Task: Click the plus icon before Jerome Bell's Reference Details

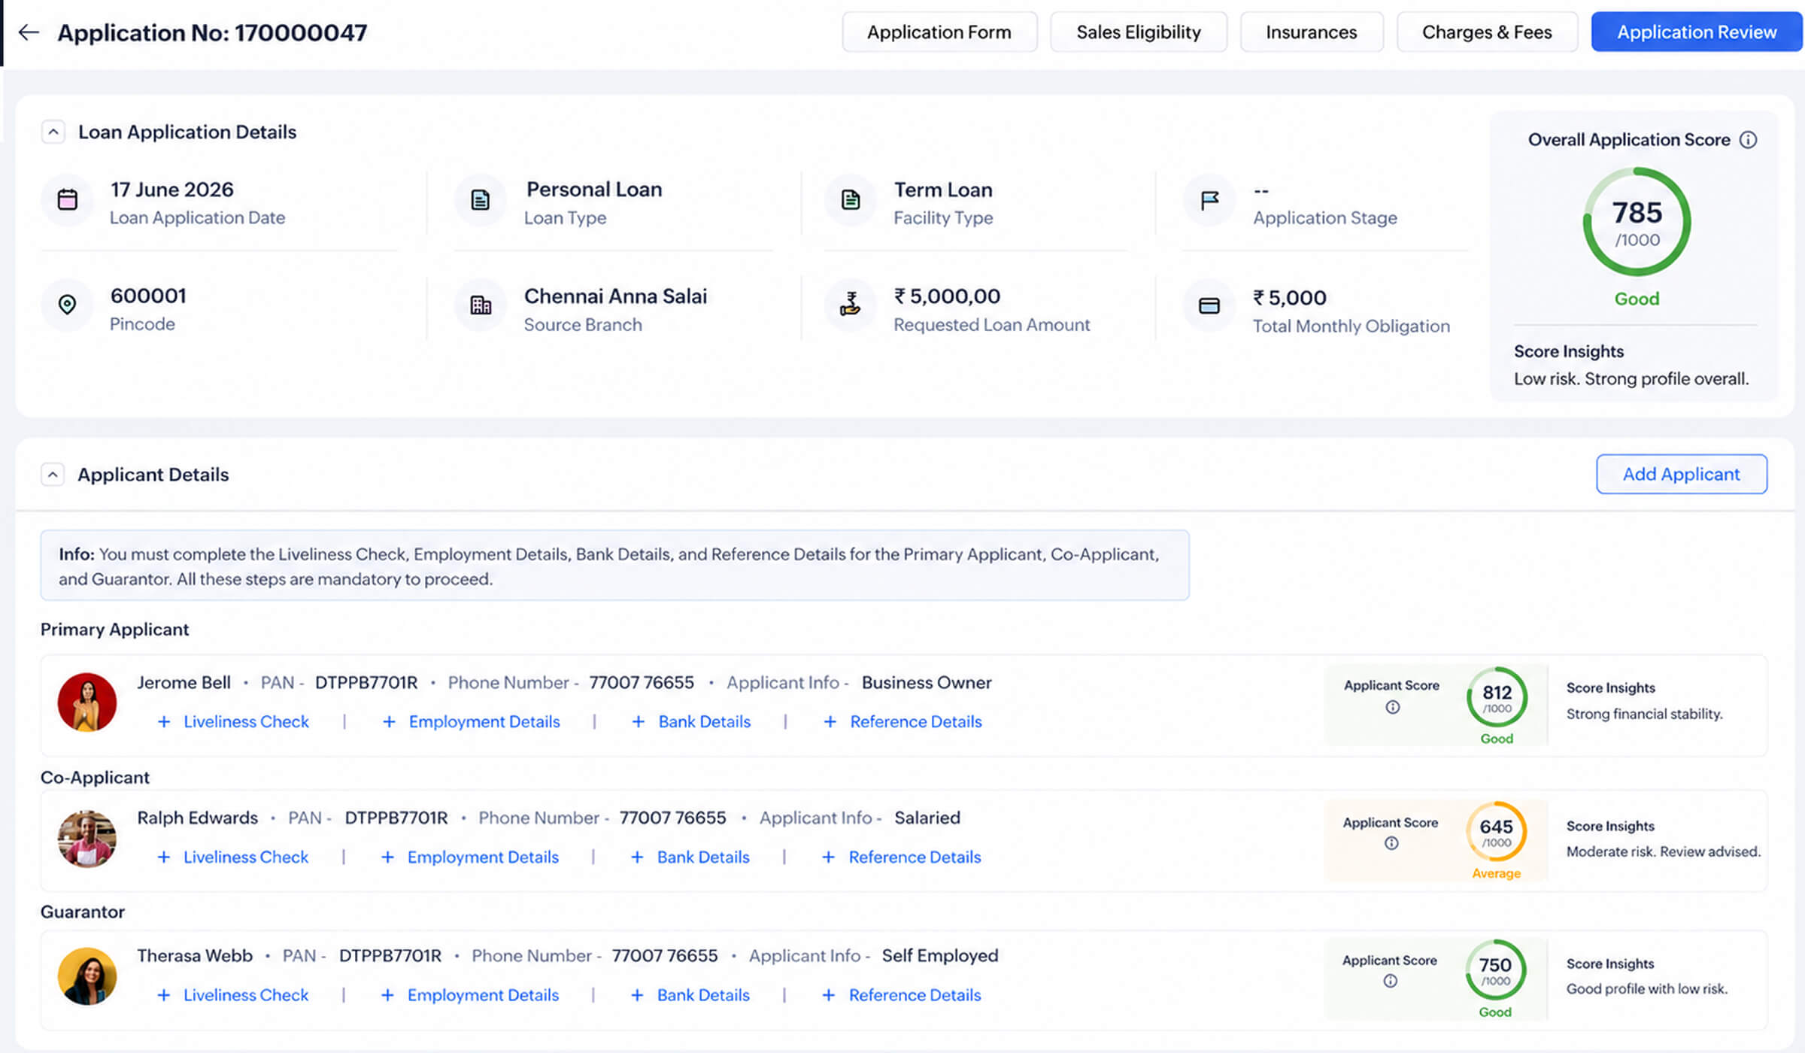Action: pos(830,722)
